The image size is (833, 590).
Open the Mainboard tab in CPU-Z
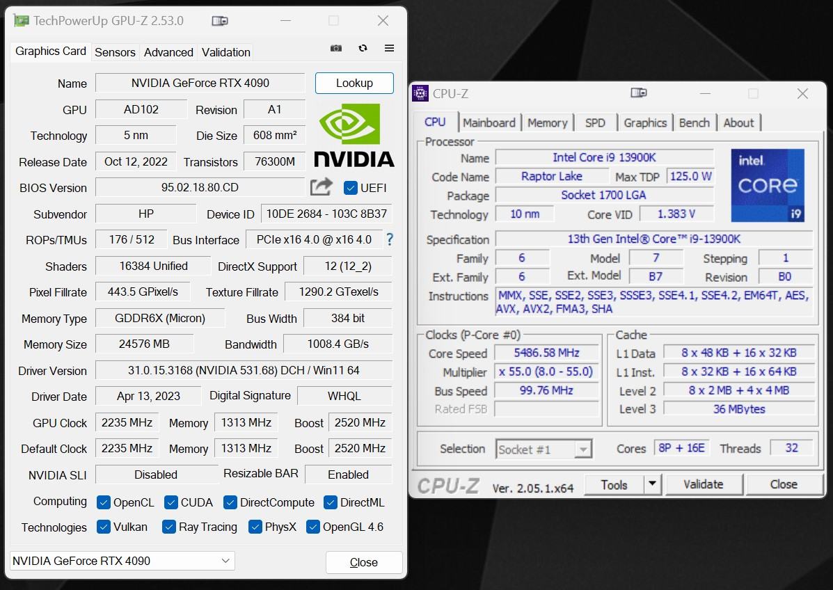pos(489,122)
